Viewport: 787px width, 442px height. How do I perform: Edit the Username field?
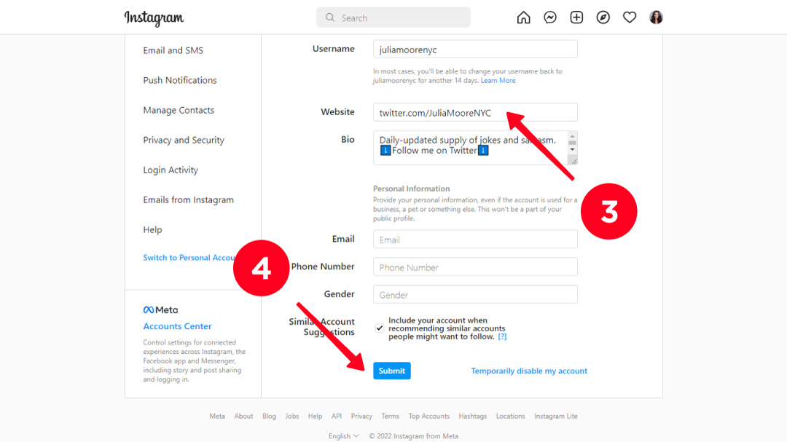[x=475, y=50]
